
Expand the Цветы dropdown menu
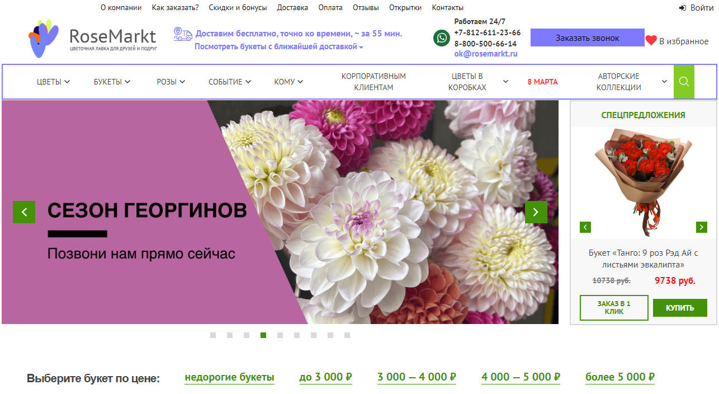pyautogui.click(x=53, y=82)
